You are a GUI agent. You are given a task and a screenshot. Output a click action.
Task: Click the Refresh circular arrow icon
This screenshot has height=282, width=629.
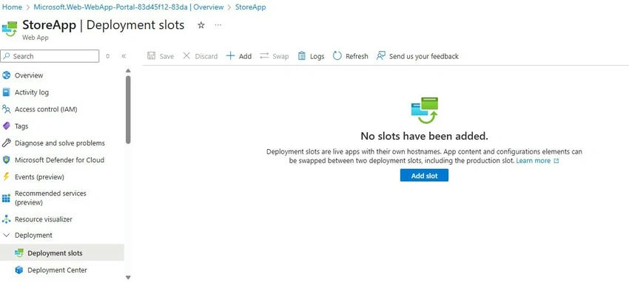click(337, 56)
